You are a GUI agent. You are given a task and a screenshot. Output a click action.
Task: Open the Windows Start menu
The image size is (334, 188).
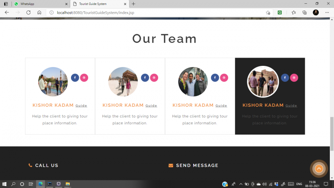[4, 184]
